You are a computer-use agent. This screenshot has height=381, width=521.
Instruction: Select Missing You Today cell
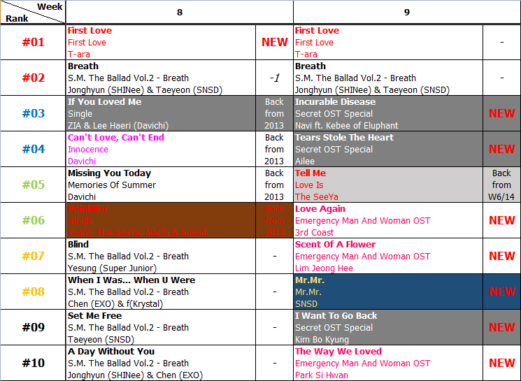coord(161,185)
